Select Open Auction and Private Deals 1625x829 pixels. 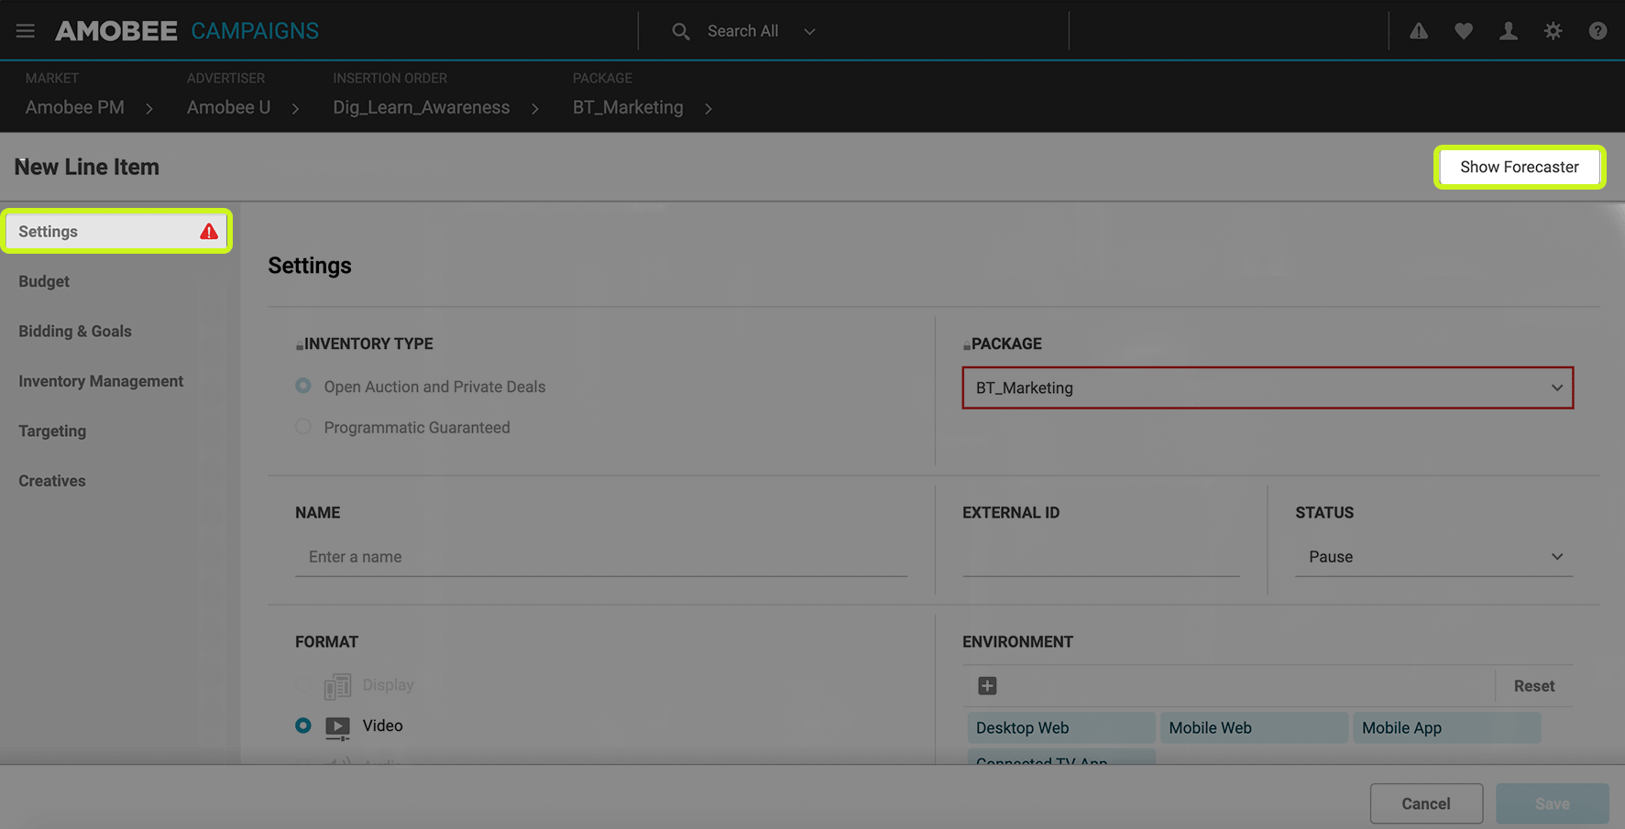303,387
